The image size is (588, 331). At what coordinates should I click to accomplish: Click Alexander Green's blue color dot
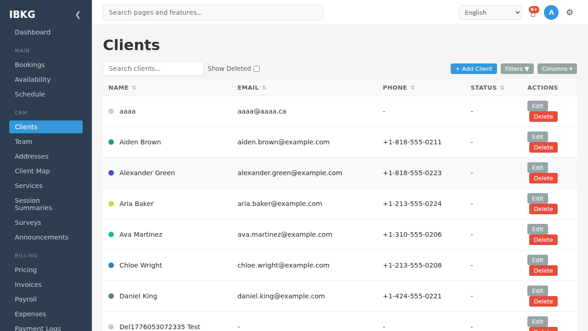pyautogui.click(x=111, y=173)
